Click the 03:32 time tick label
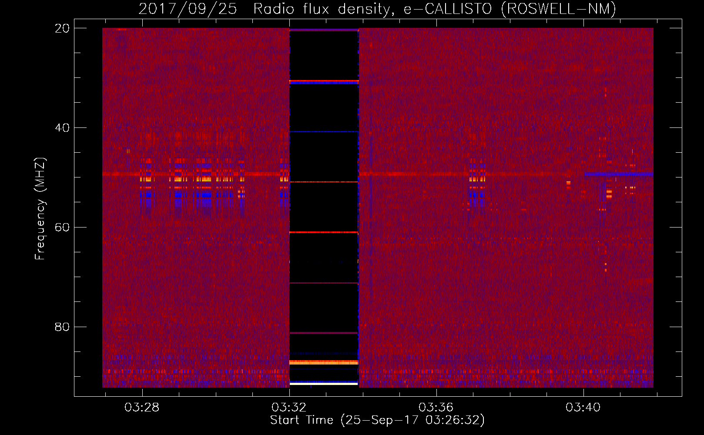This screenshot has width=704, height=435. point(289,408)
